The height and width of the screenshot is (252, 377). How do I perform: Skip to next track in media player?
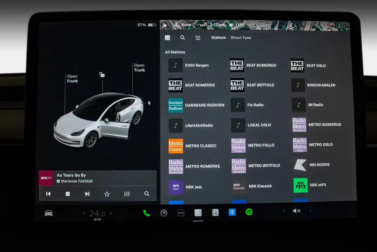pos(87,194)
